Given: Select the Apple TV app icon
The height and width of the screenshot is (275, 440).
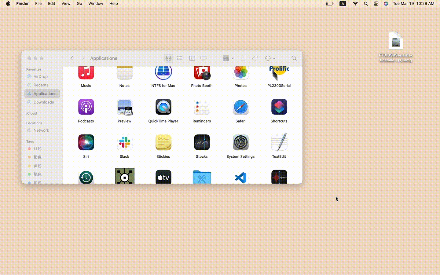Looking at the screenshot, I should click(163, 177).
